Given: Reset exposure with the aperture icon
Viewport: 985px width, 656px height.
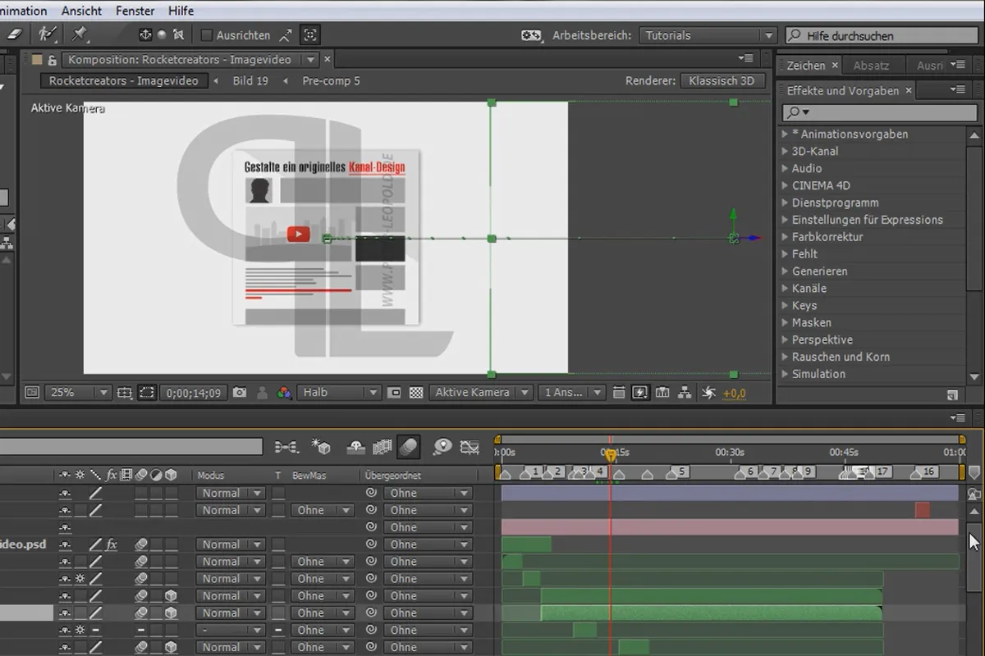Looking at the screenshot, I should (708, 393).
